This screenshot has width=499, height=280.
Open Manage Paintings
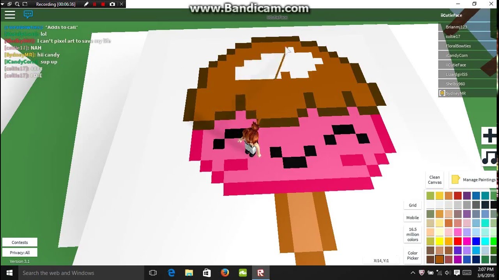[474, 180]
